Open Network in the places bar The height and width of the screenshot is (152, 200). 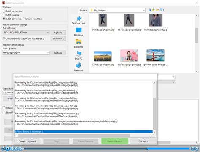(78, 68)
